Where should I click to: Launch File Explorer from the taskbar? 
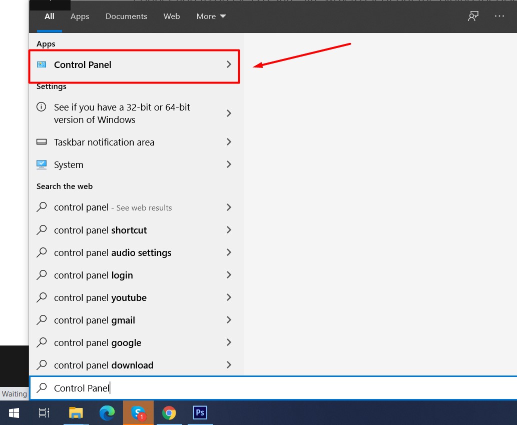pos(76,413)
